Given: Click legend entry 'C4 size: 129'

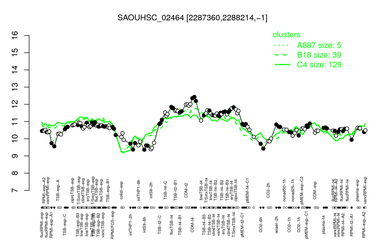Looking at the screenshot, I should [319, 64].
